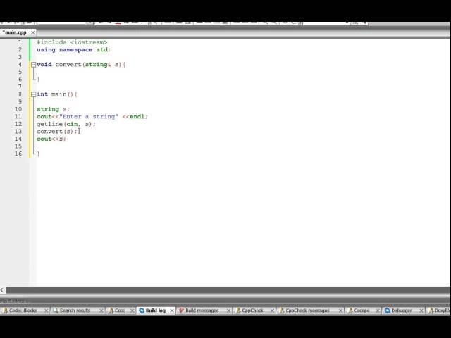Open the Build messages tab
451x338 pixels.
(x=202, y=311)
